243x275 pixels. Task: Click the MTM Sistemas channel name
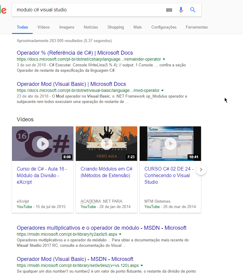pos(157,201)
